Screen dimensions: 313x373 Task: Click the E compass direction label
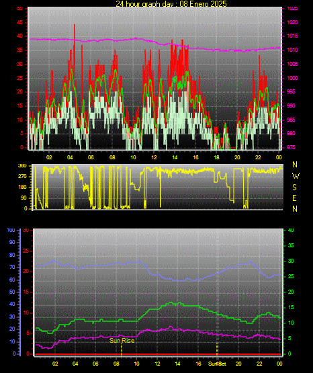[x=294, y=198]
